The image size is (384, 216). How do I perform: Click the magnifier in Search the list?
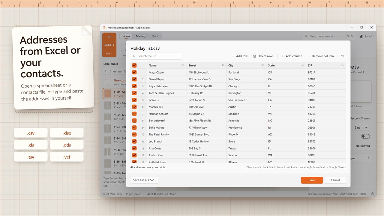(135, 56)
